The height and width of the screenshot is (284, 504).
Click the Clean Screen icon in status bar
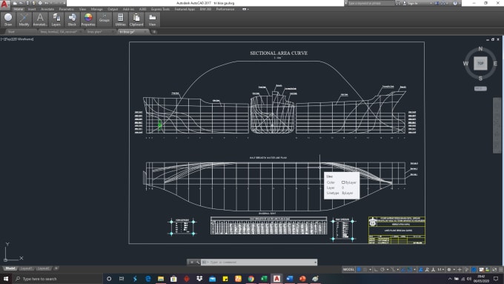tap(494, 269)
